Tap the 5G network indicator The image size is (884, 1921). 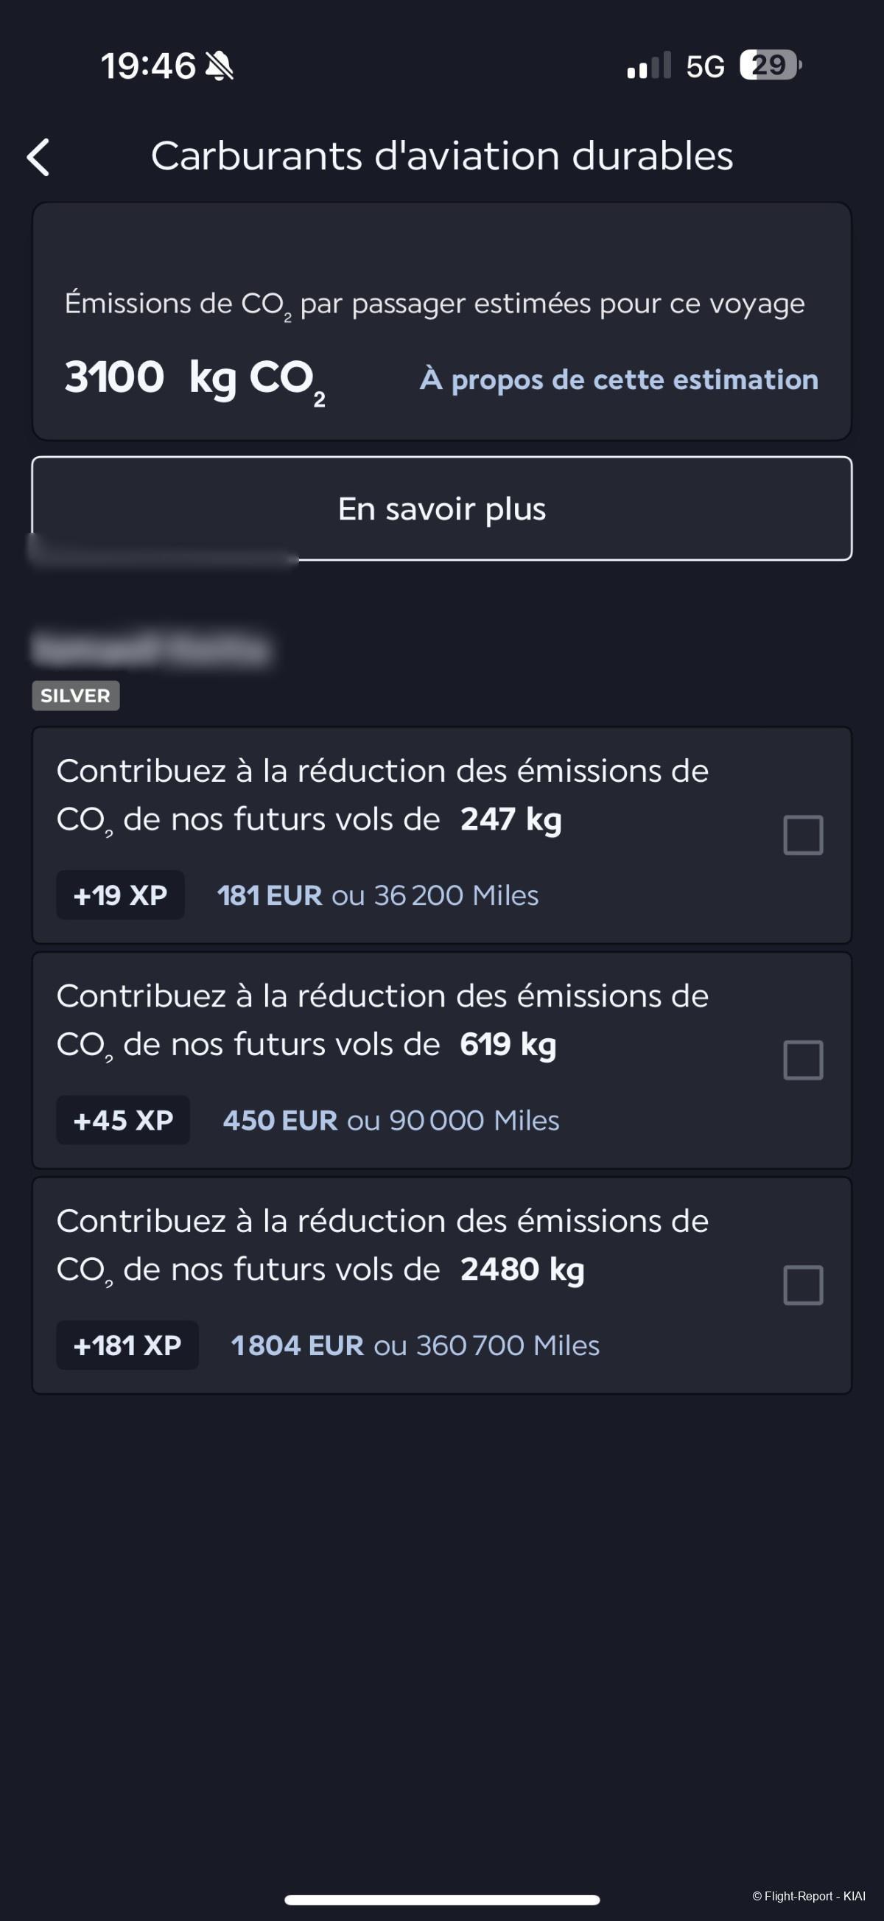[x=705, y=66]
